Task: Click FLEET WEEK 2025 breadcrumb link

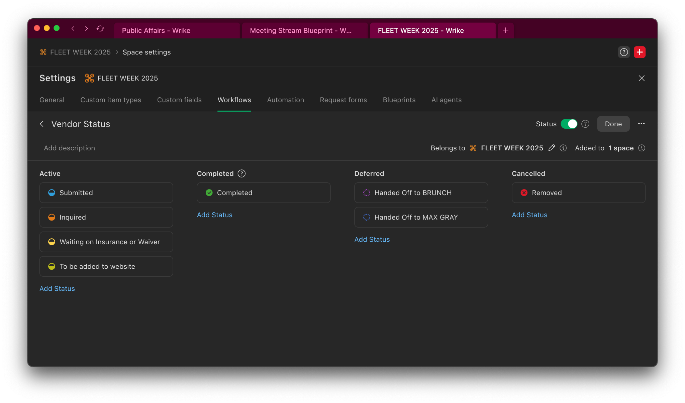Action: pos(80,52)
